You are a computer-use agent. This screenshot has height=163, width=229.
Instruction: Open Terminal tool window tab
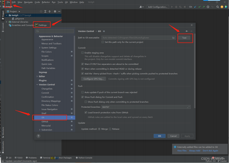point(45,158)
